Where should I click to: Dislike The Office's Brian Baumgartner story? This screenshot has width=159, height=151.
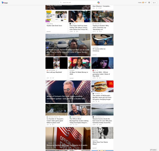pos(74,125)
